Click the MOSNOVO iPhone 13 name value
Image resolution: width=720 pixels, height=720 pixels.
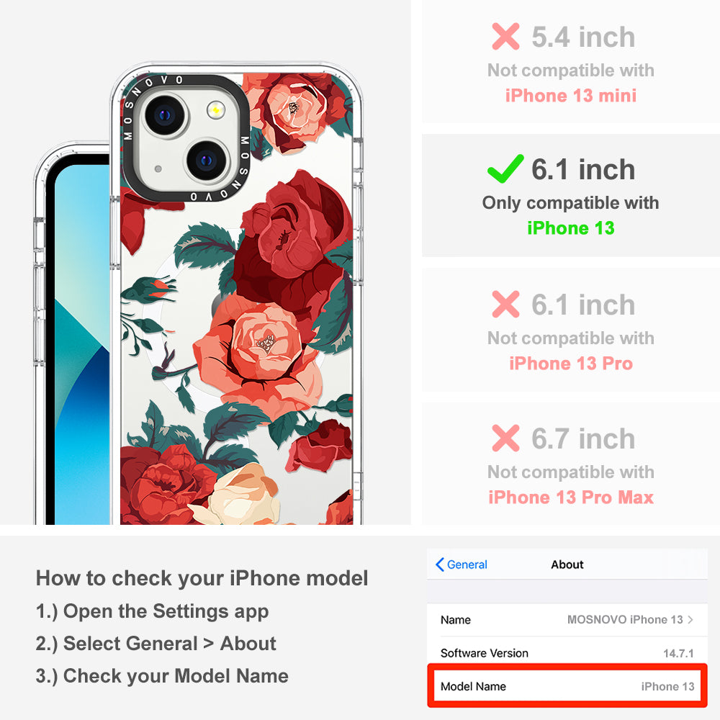coord(625,619)
